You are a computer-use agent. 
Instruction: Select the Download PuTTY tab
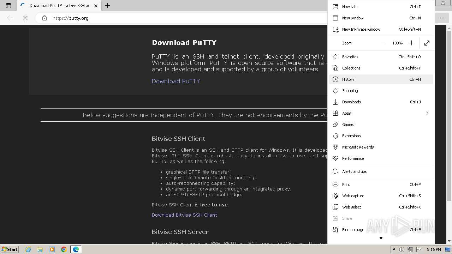(x=59, y=6)
